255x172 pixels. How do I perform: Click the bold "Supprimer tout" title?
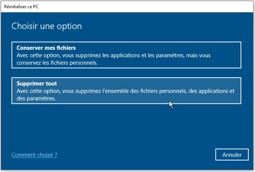37,84
